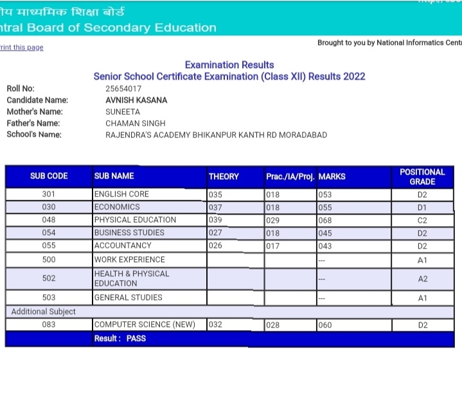Click Economics theory marks 037
The image size is (462, 397).
tap(235, 207)
